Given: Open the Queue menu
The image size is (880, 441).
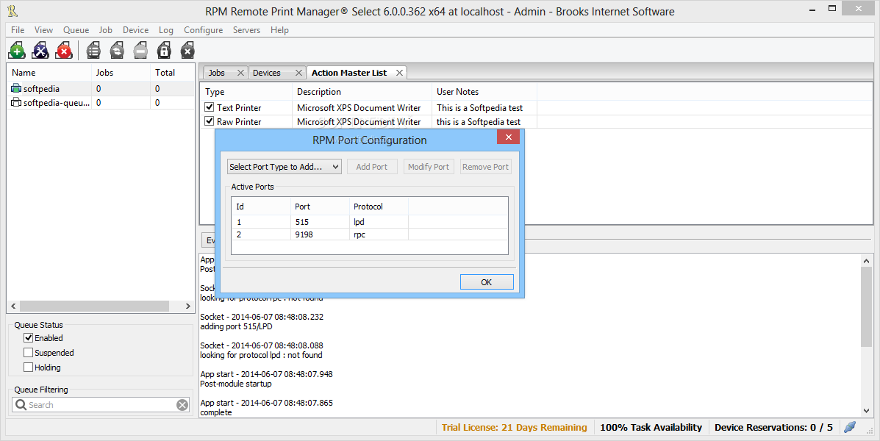Looking at the screenshot, I should tap(76, 29).
